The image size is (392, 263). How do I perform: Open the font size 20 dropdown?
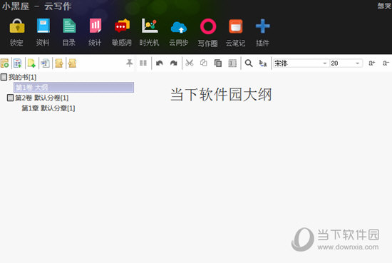346,63
